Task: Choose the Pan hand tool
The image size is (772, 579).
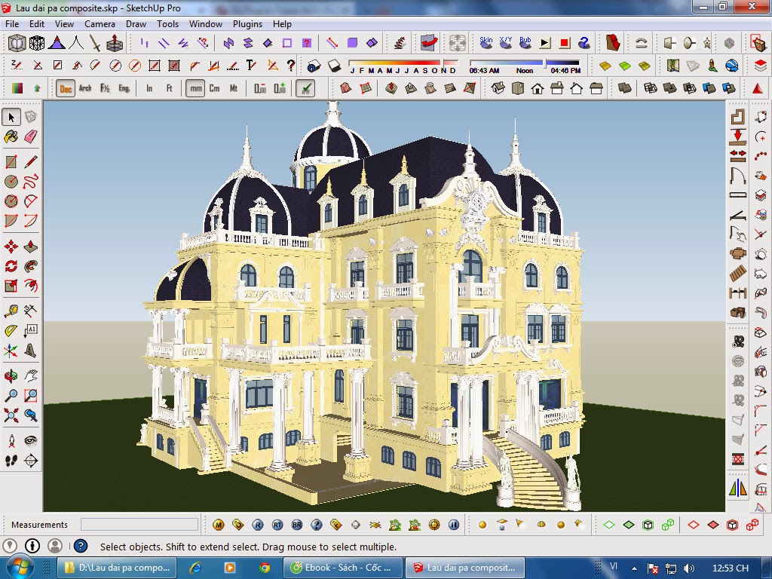Action: tap(30, 375)
